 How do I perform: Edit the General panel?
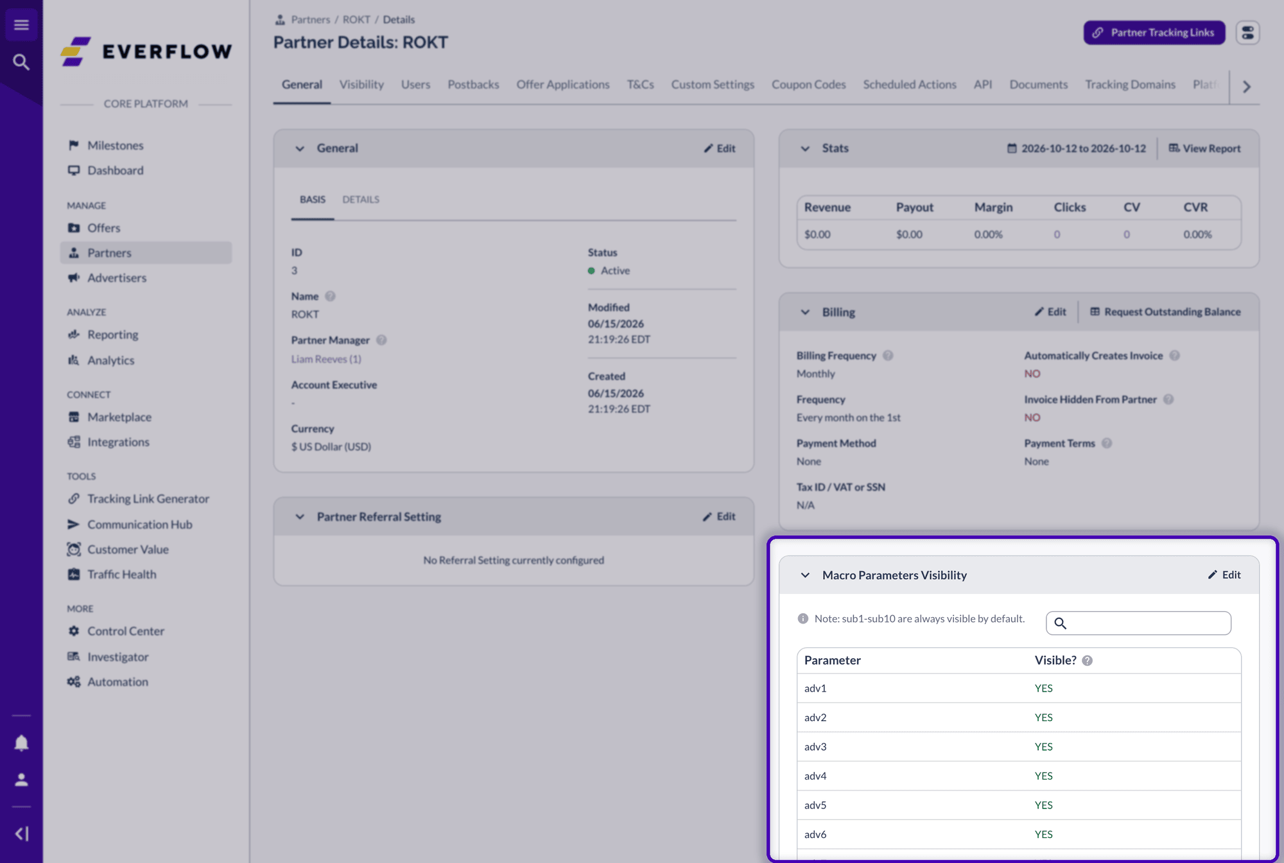720,148
